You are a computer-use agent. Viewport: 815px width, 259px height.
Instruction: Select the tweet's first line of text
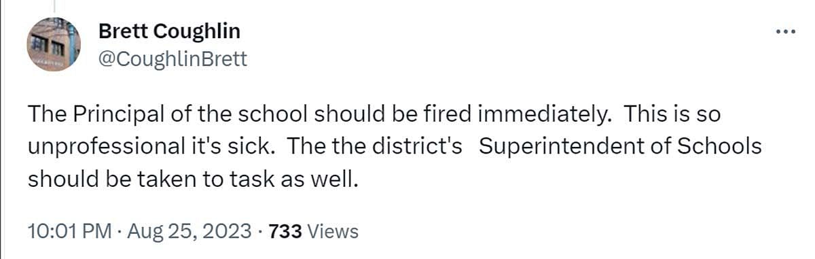pos(374,114)
